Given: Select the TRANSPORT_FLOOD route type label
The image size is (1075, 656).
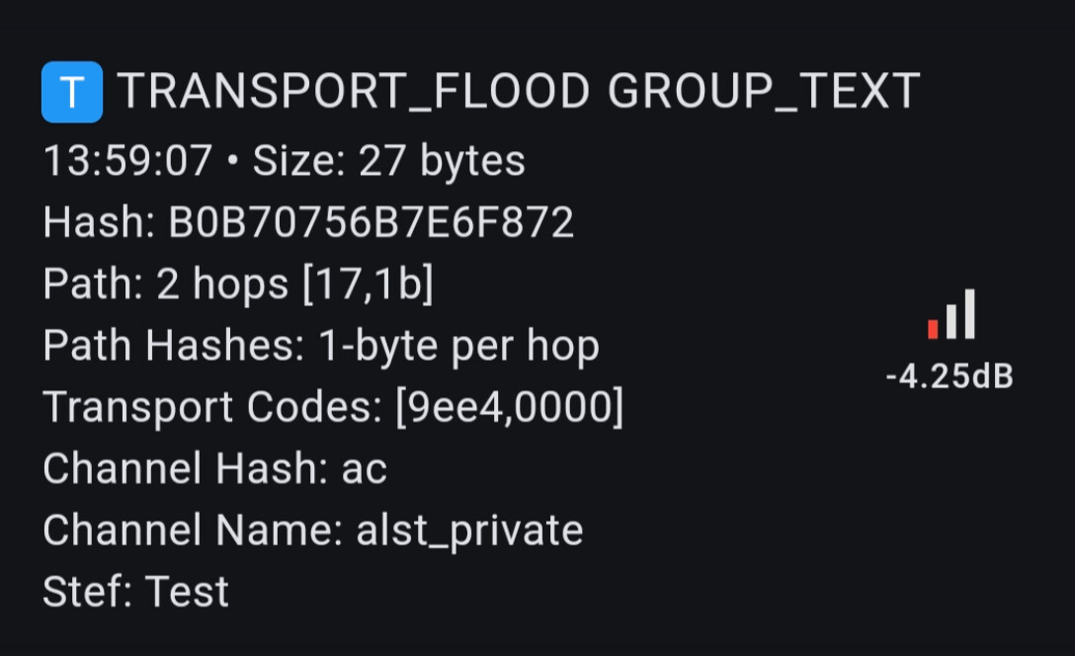Looking at the screenshot, I should [x=353, y=92].
